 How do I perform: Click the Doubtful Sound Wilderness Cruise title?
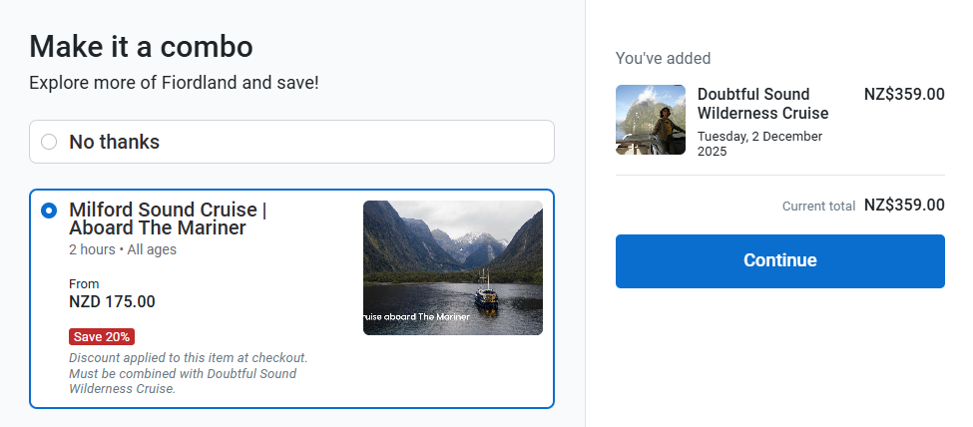click(x=762, y=104)
